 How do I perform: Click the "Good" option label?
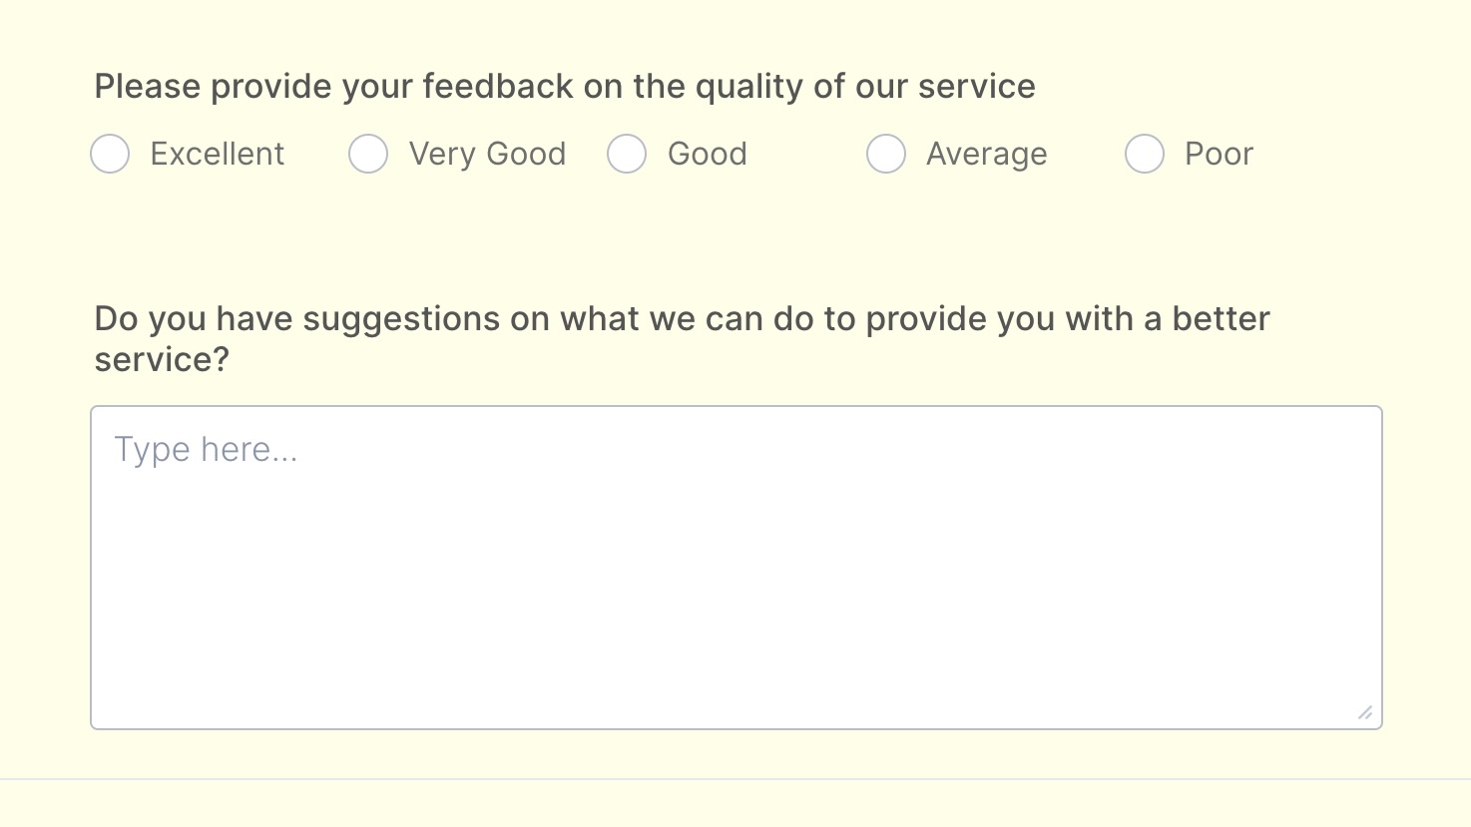707,154
